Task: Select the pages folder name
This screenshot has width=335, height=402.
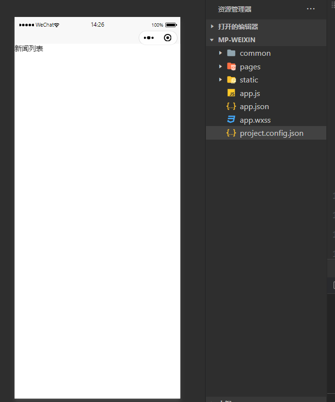Action: [250, 67]
